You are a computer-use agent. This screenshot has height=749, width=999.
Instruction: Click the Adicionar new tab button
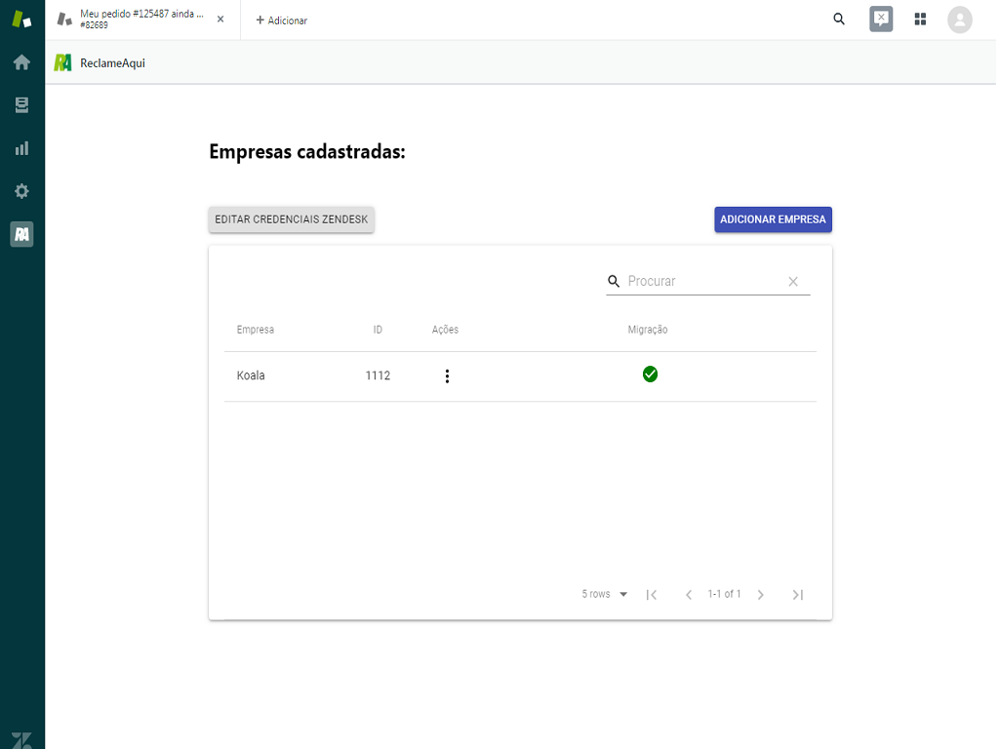click(x=282, y=20)
